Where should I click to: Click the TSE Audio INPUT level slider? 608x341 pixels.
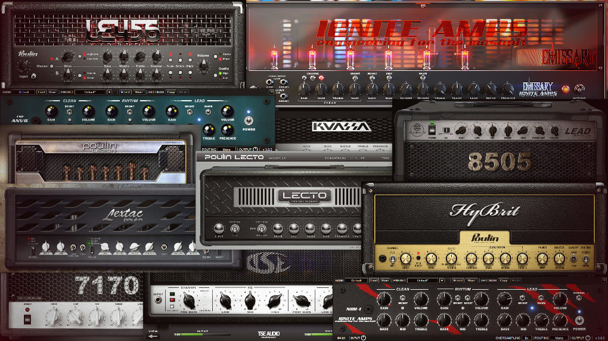[201, 334]
